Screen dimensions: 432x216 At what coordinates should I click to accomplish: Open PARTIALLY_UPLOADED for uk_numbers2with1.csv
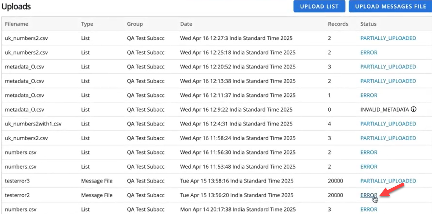point(388,123)
